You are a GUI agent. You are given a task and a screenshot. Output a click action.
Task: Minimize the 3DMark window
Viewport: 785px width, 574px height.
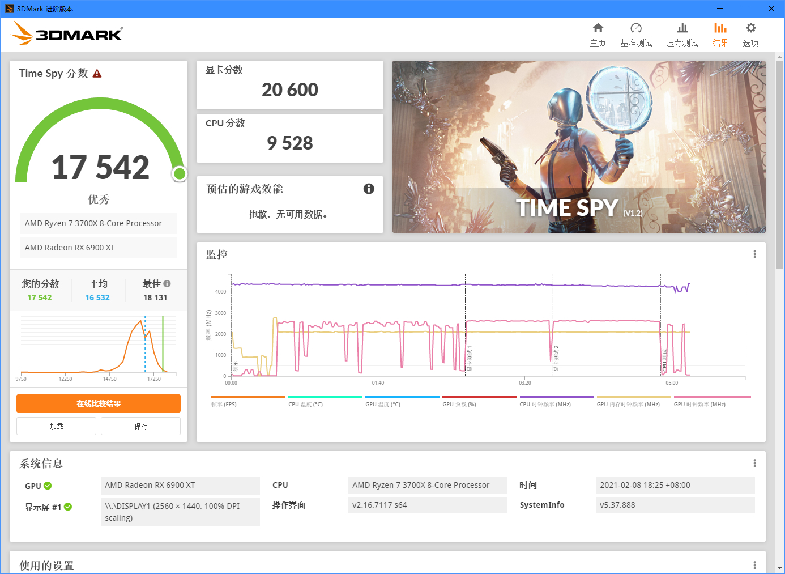[720, 8]
